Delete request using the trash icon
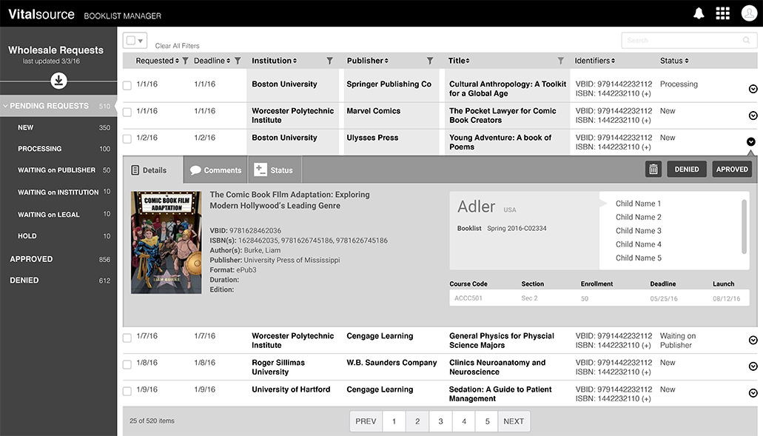 tap(653, 170)
